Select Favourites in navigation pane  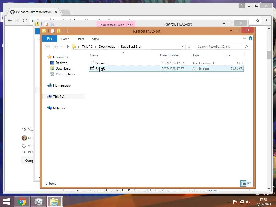tap(60, 57)
